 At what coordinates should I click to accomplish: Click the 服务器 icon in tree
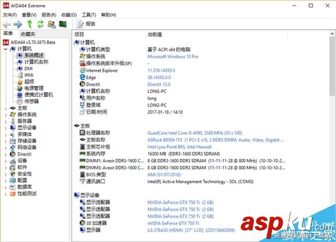tap(13, 122)
